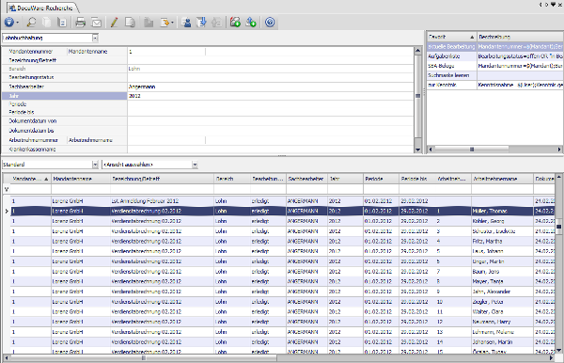564x363 pixels.
Task: Open the dropdown arrow next to export icon
Action: click(172, 23)
